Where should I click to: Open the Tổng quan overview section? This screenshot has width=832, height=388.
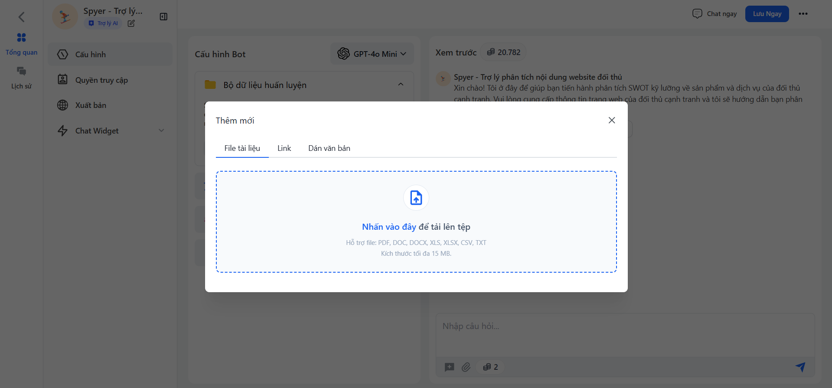click(21, 44)
